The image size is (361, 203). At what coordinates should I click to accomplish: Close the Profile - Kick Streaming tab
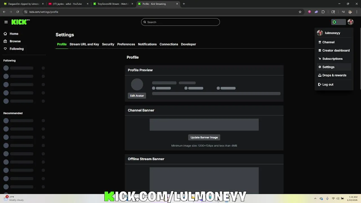pyautogui.click(x=177, y=4)
